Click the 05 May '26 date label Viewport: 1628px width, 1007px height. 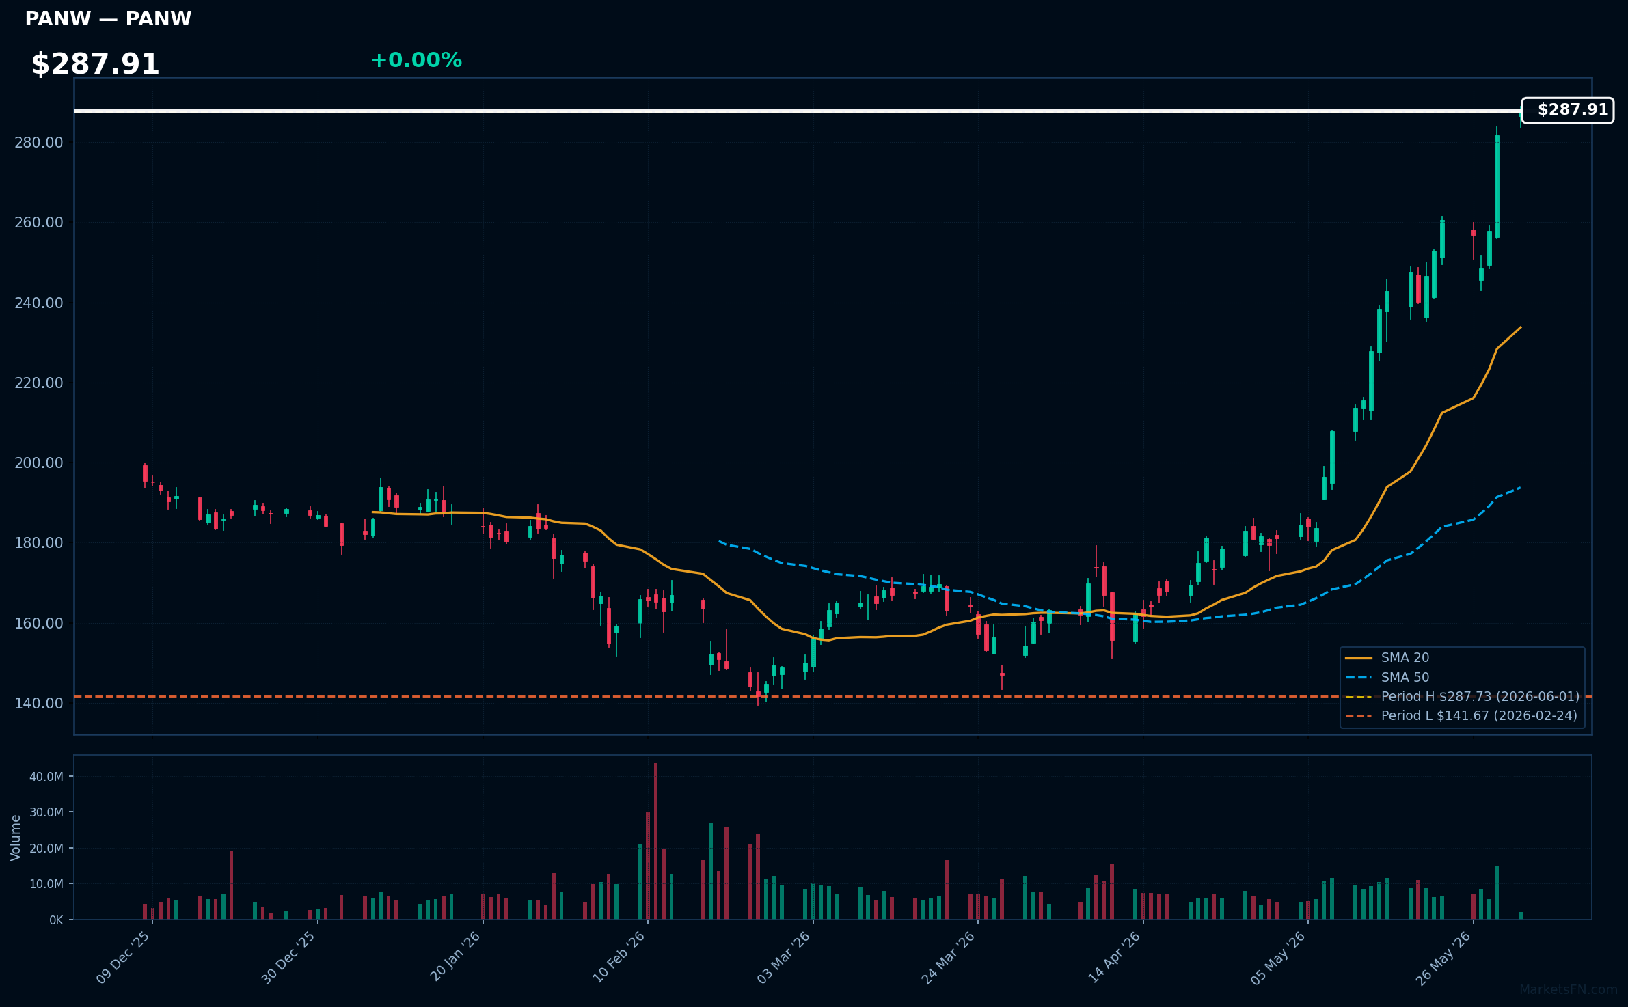(x=1279, y=957)
